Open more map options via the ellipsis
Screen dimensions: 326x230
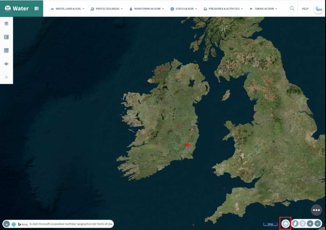[316, 210]
